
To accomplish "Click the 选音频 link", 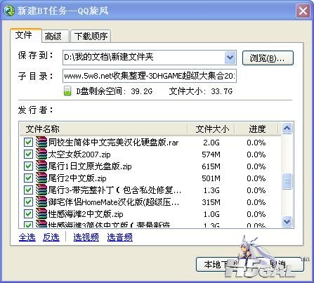I will tap(120, 237).
